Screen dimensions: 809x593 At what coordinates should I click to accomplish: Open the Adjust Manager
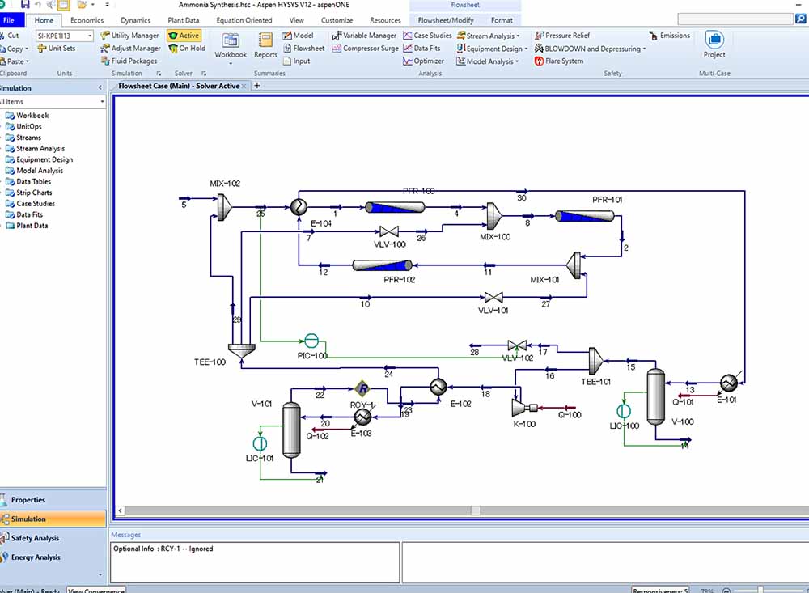coord(130,49)
